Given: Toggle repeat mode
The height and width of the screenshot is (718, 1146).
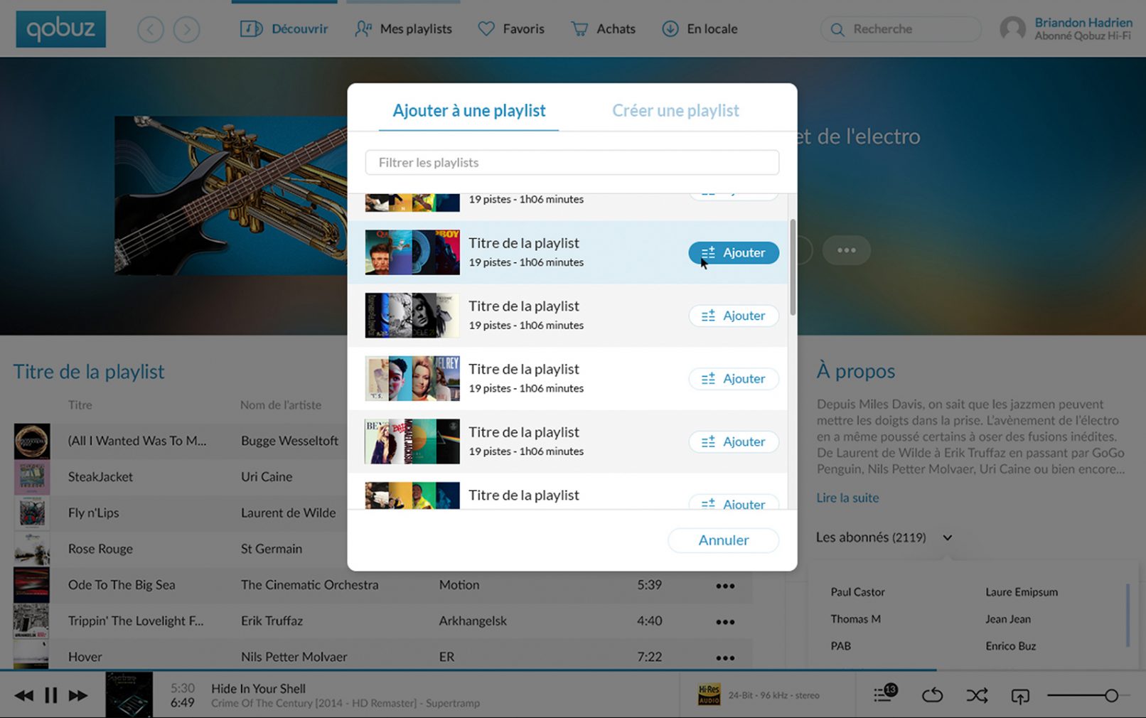Looking at the screenshot, I should pos(931,695).
